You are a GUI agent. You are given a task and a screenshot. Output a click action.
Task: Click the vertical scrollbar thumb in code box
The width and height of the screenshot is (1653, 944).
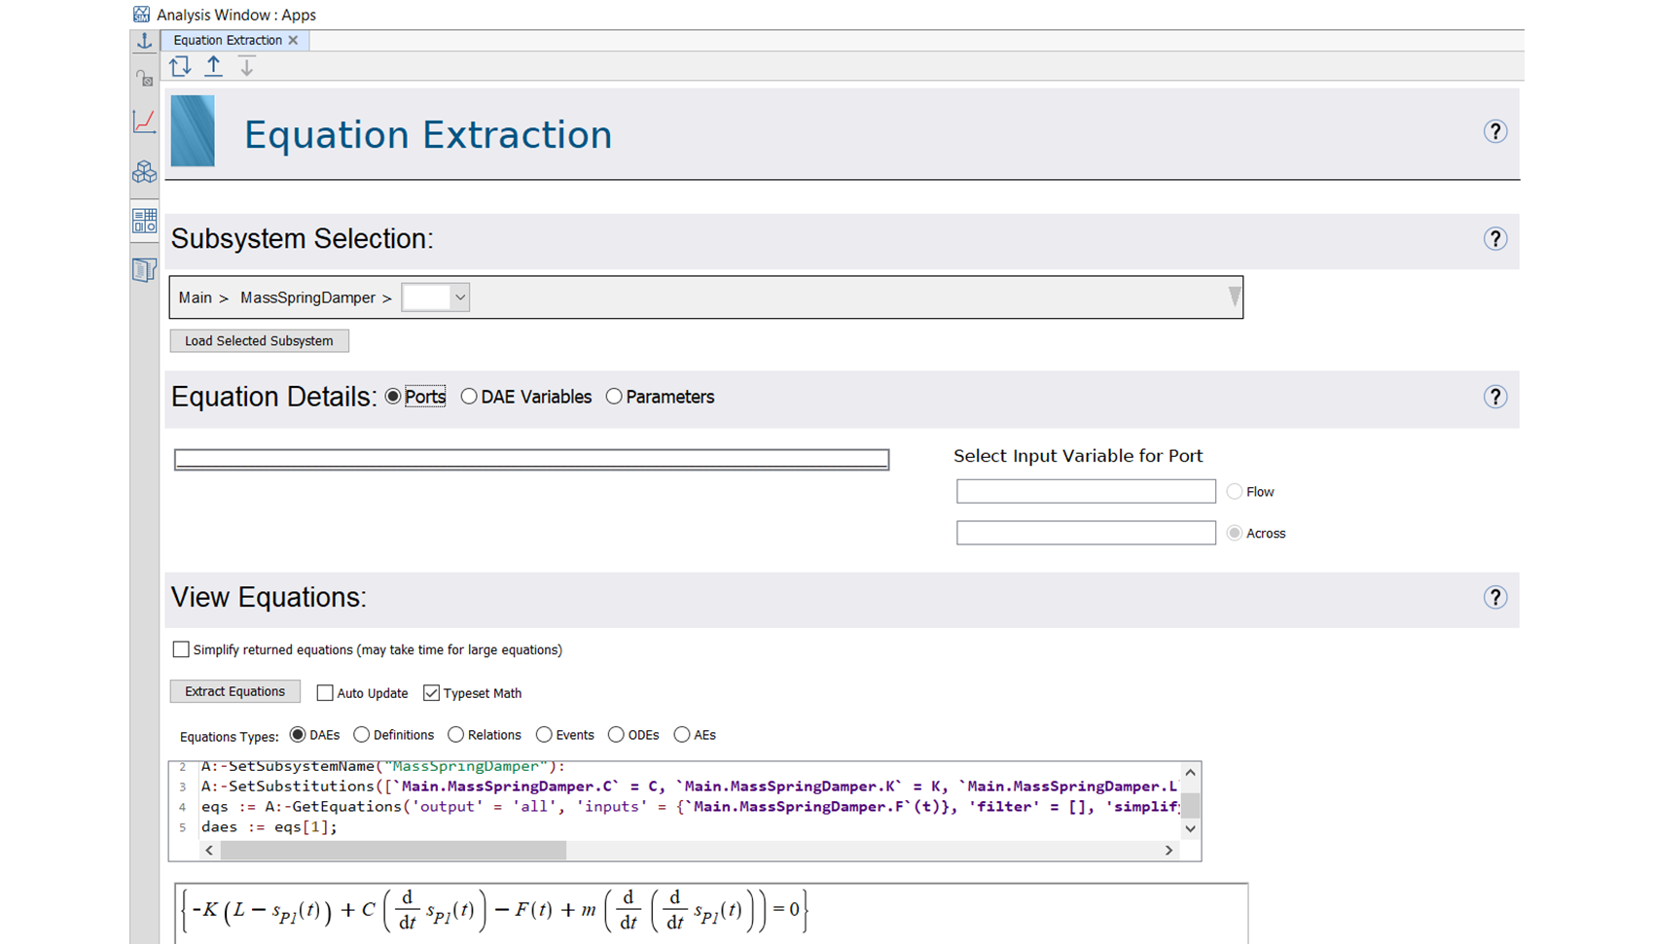(1190, 805)
